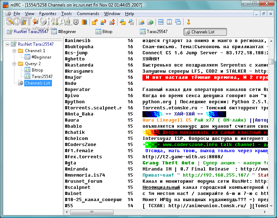Collapse the Query: 2 folder
The height and width of the screenshot is (218, 277).
tap(14, 64)
